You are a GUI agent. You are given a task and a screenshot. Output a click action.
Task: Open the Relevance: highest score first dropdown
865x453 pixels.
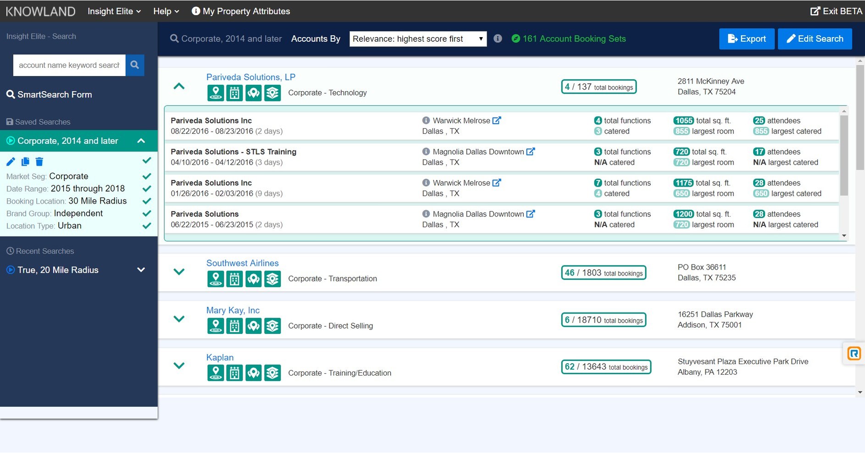pos(417,39)
